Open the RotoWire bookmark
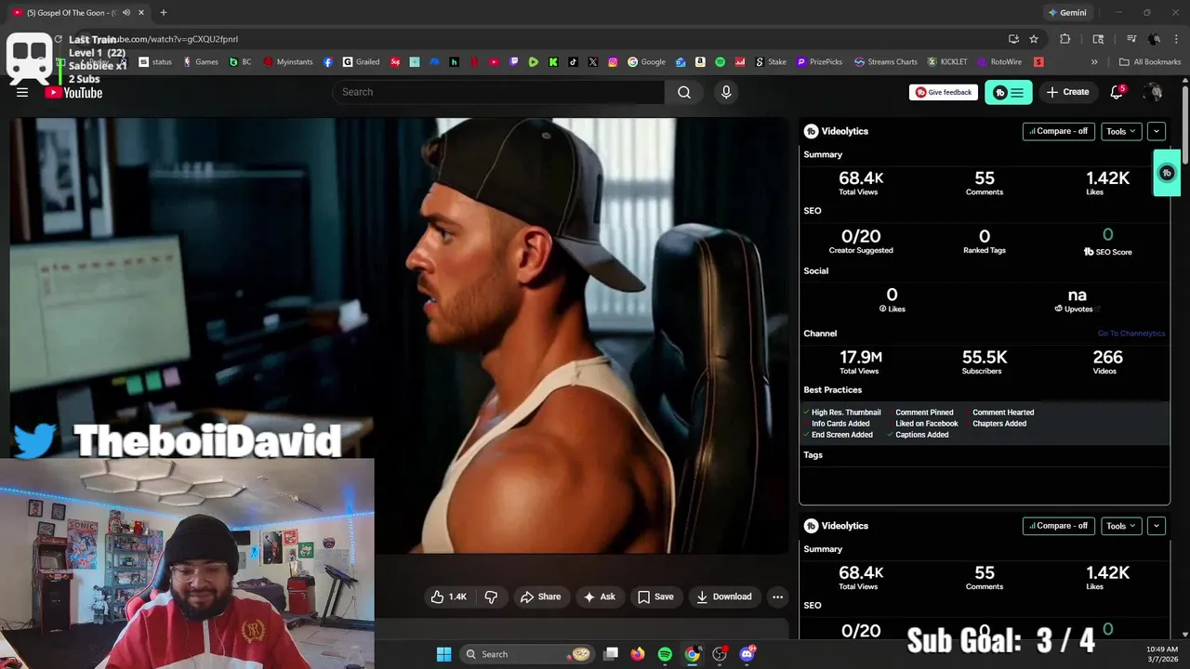This screenshot has height=669, width=1190. pyautogui.click(x=999, y=62)
